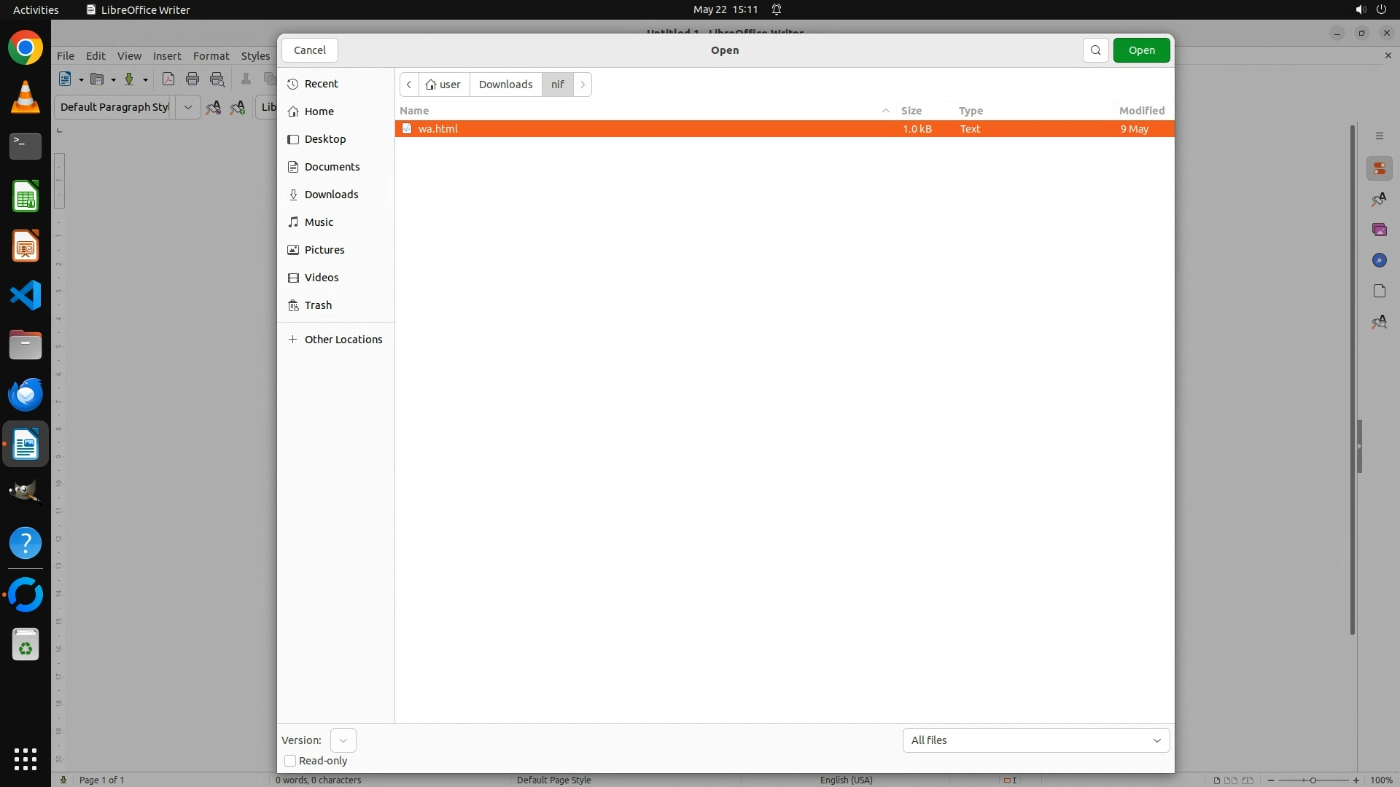1400x787 pixels.
Task: Open the Insert menu
Action: tap(166, 56)
